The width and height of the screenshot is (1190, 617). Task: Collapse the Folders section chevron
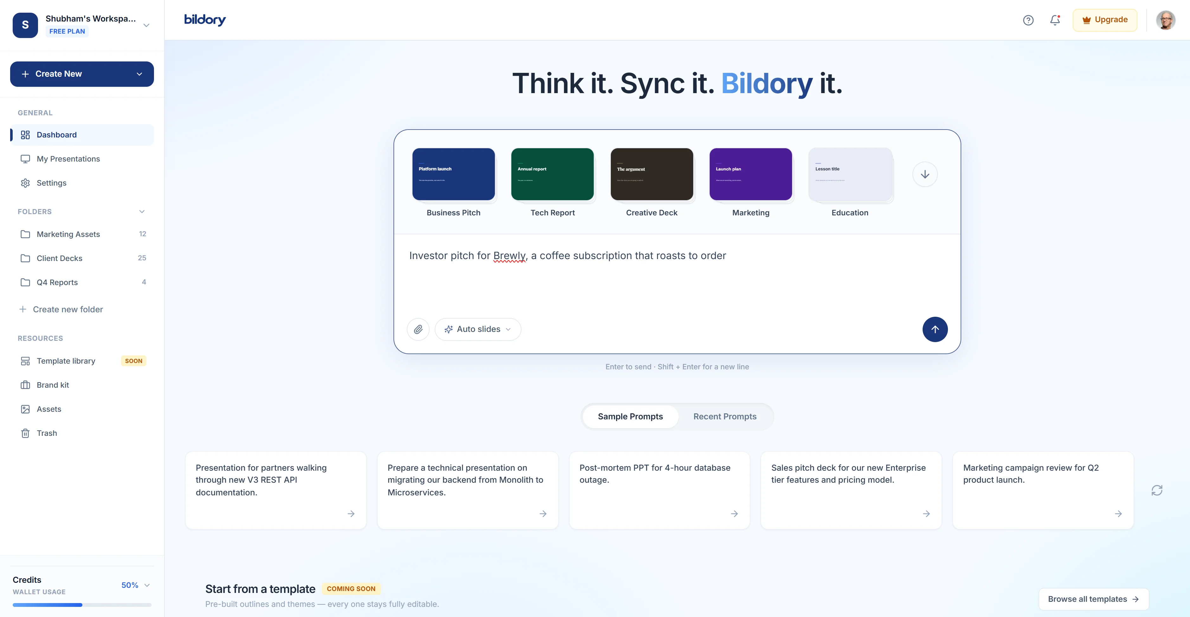(x=142, y=212)
